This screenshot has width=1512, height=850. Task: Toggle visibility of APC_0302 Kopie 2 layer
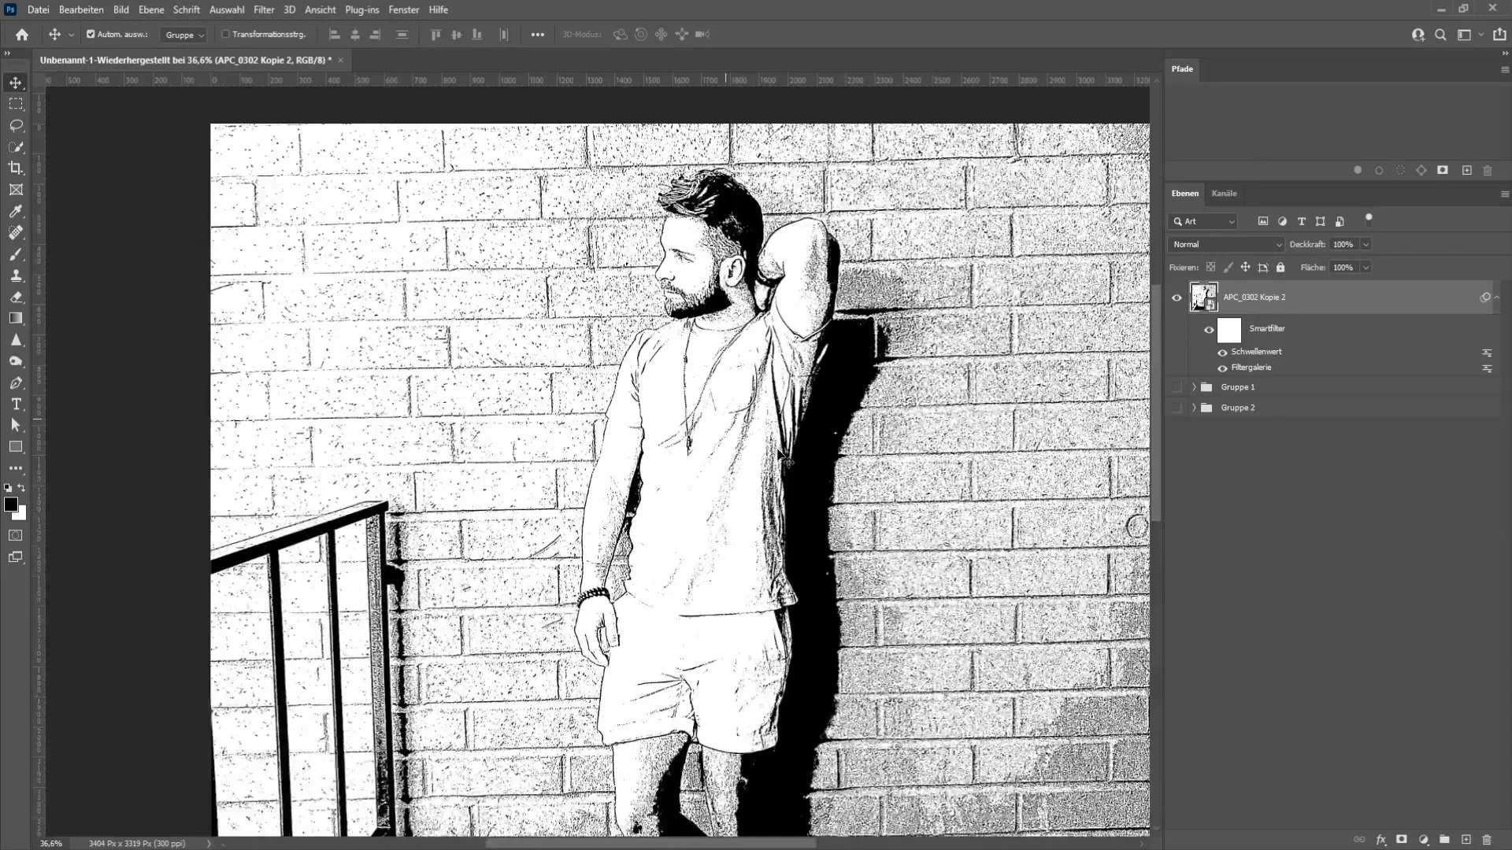tap(1177, 297)
